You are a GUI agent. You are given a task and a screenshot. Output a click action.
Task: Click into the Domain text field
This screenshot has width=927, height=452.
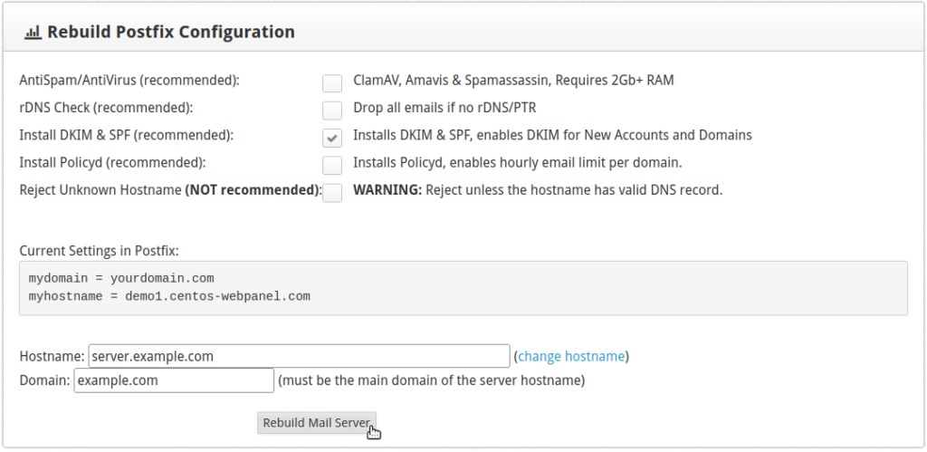coord(174,380)
